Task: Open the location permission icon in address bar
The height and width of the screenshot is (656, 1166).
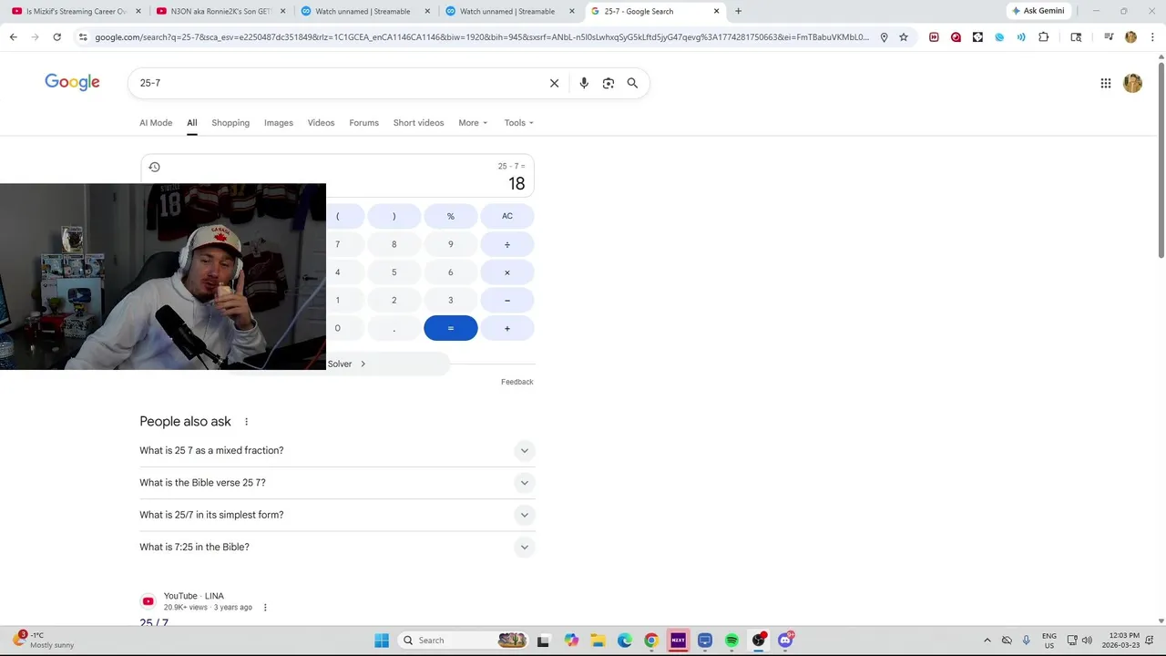Action: [x=884, y=37]
